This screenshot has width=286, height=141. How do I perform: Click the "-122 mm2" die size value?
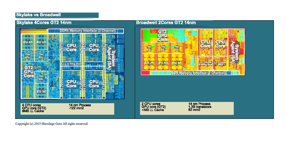tap(76, 108)
